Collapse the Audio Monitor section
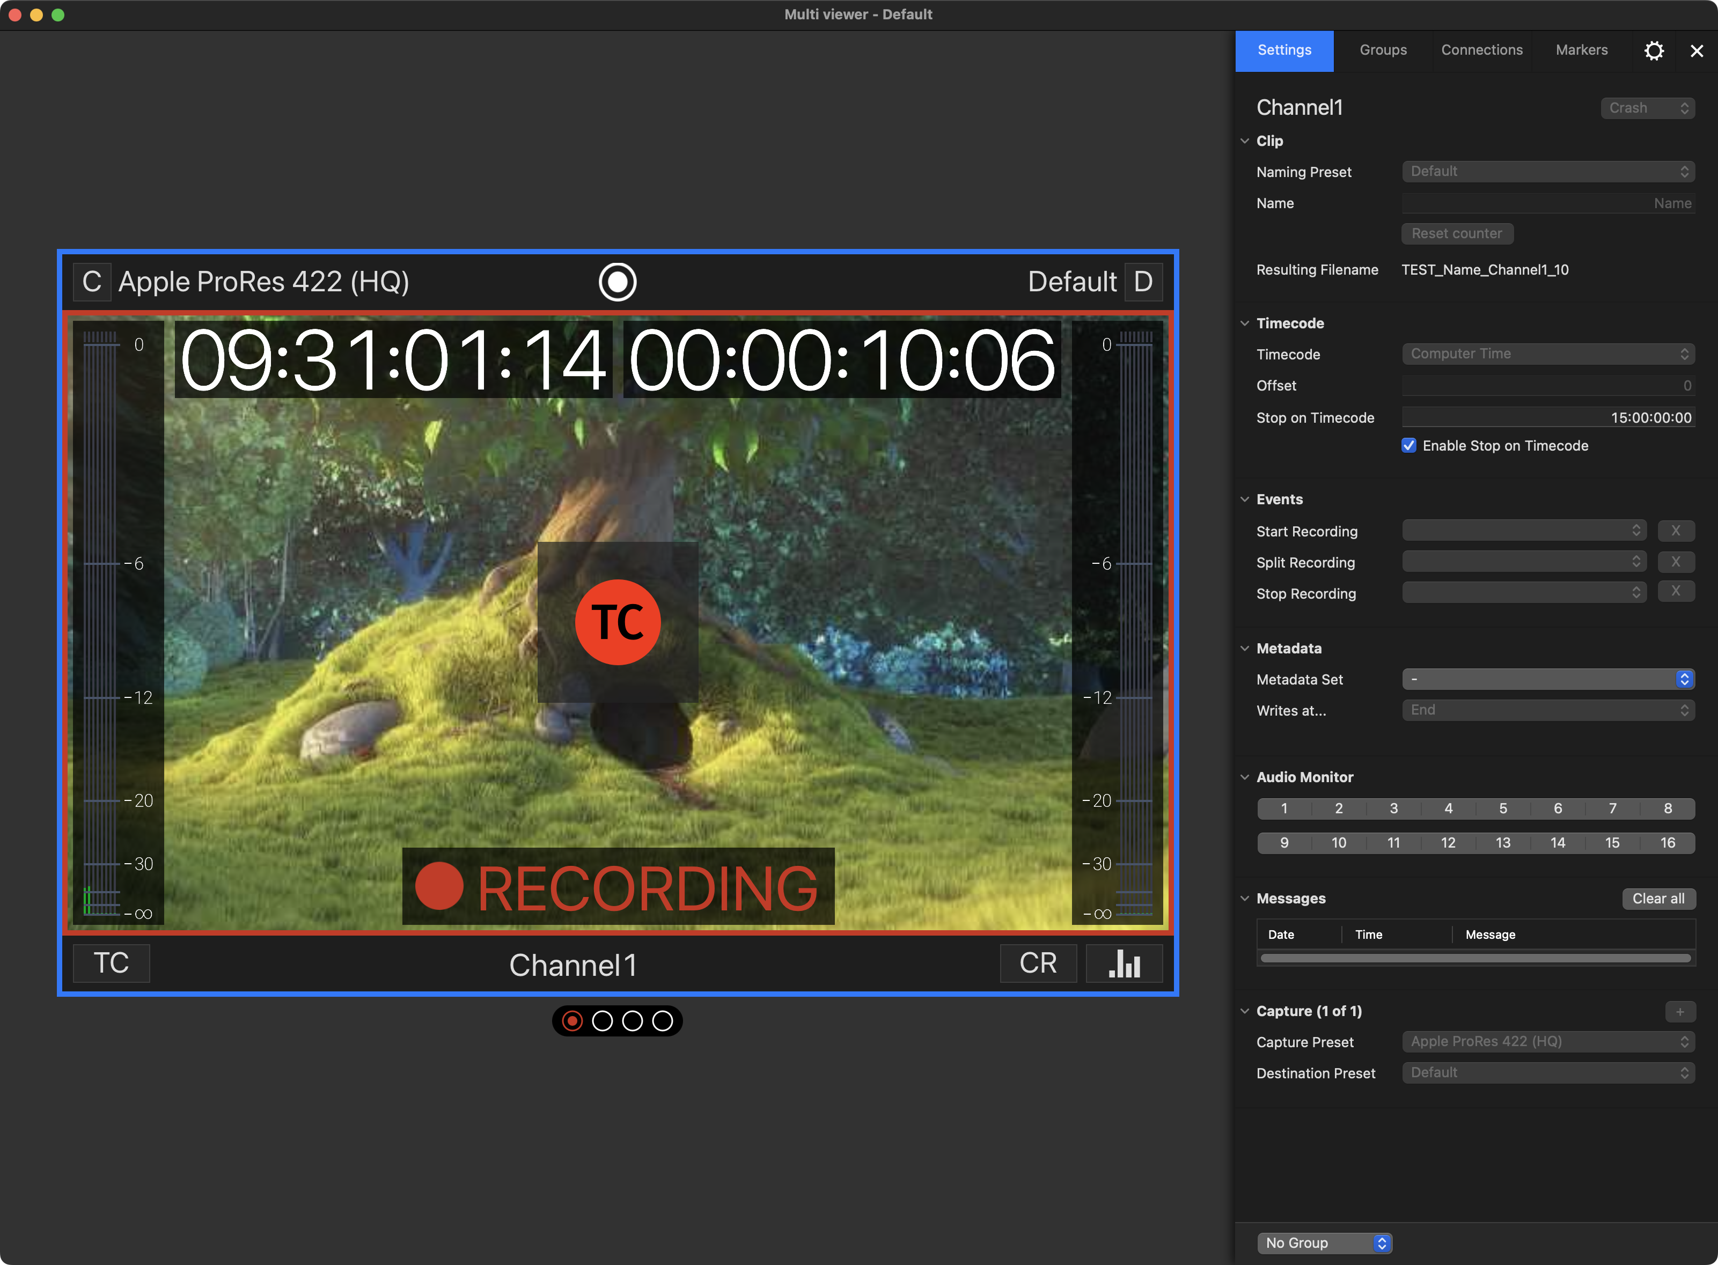This screenshot has width=1718, height=1265. pos(1245,777)
